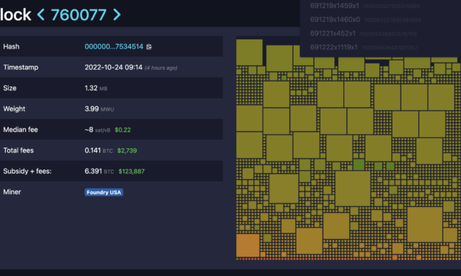
Task: Click the $123,887 subsidy amount
Action: pos(132,171)
